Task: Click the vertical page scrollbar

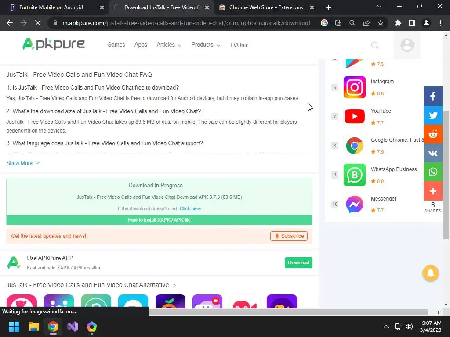Action: [446, 175]
